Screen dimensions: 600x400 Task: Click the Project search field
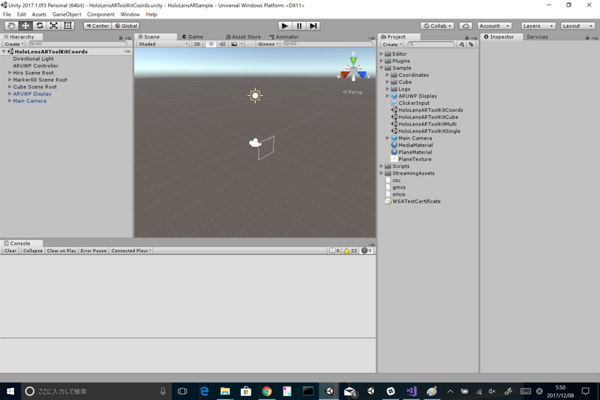click(431, 45)
